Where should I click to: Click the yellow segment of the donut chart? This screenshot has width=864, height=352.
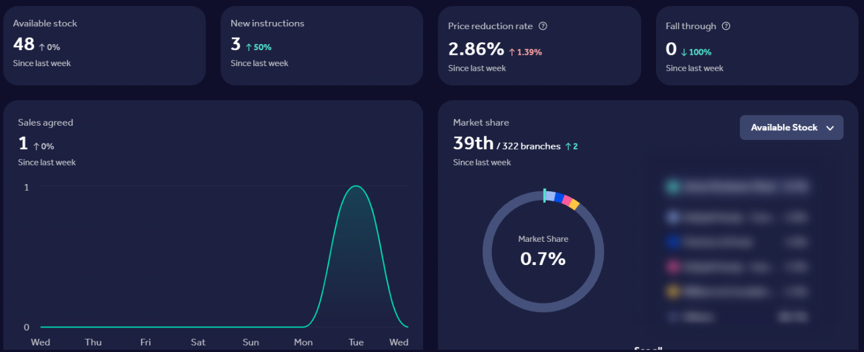[574, 205]
